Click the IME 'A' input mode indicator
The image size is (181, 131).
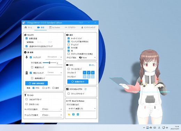(x=159, y=128)
